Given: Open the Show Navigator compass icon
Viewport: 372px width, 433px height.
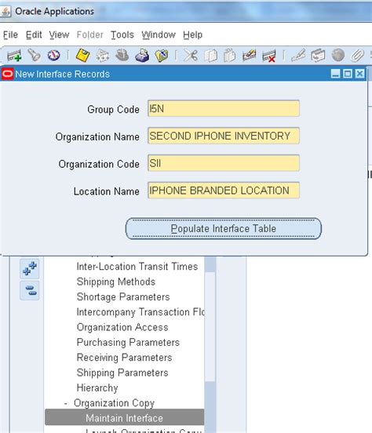Looking at the screenshot, I should pyautogui.click(x=53, y=55).
